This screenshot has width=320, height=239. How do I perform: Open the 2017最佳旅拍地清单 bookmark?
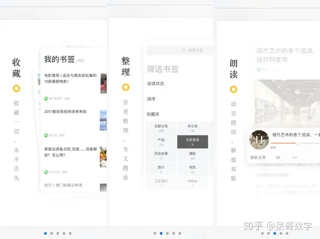click(x=67, y=112)
